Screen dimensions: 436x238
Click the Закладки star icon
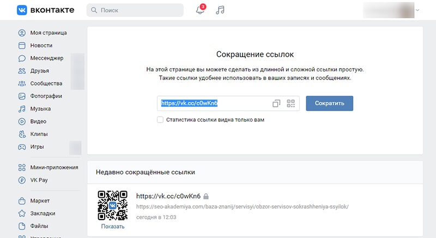point(22,213)
